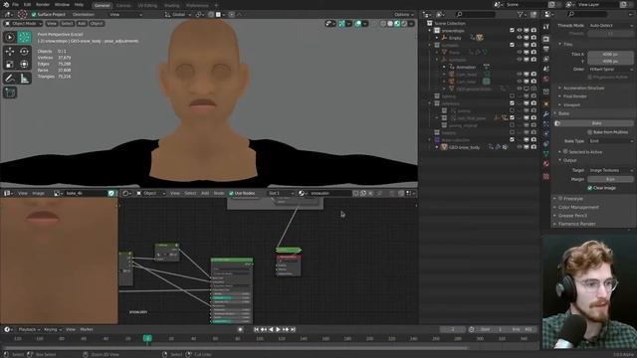Select the Scale tool in the viewport toolbar

pos(10,64)
